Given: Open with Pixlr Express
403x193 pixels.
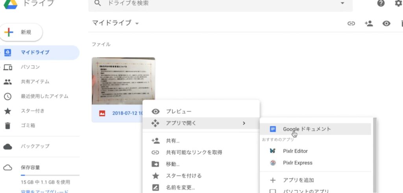Looking at the screenshot, I should pos(315,163).
